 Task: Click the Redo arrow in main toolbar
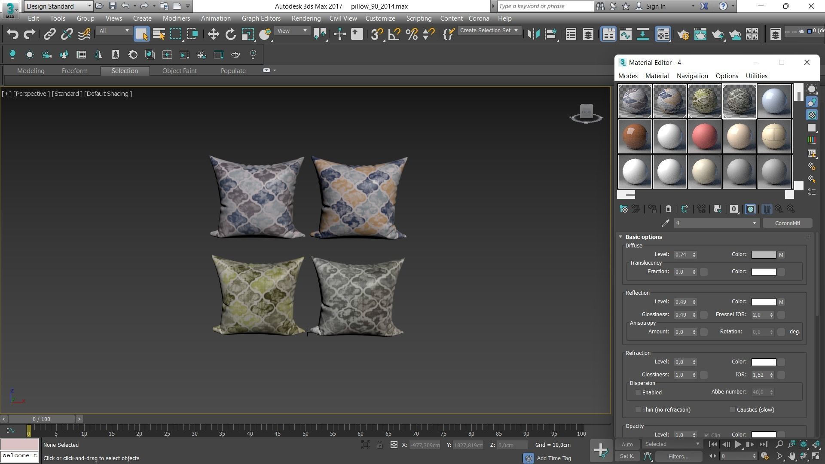(29, 34)
